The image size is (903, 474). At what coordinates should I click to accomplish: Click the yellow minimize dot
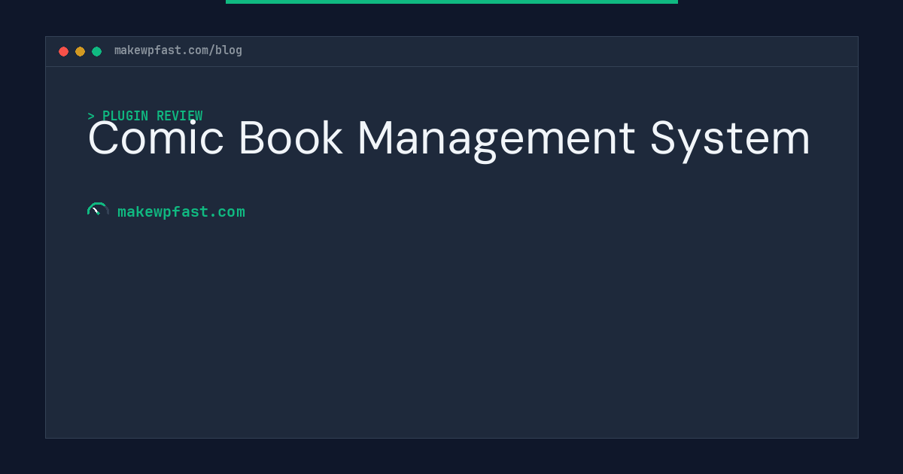(80, 51)
